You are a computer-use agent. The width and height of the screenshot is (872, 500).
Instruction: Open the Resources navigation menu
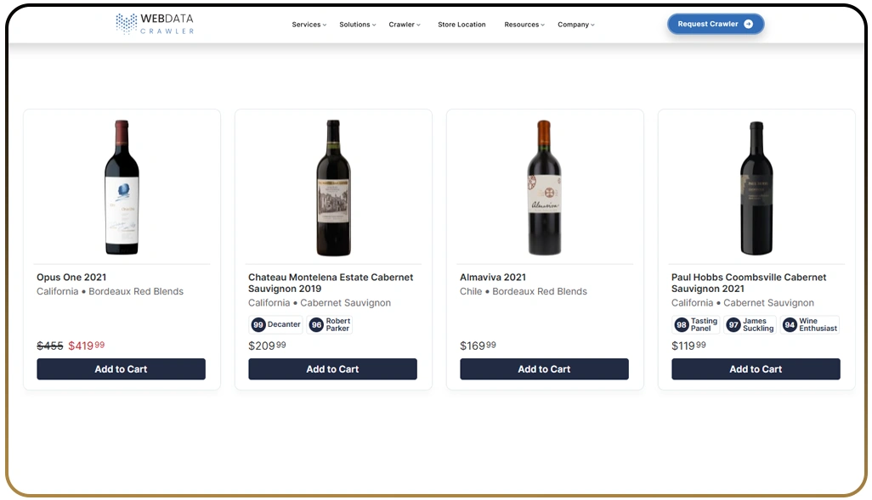[x=524, y=25]
